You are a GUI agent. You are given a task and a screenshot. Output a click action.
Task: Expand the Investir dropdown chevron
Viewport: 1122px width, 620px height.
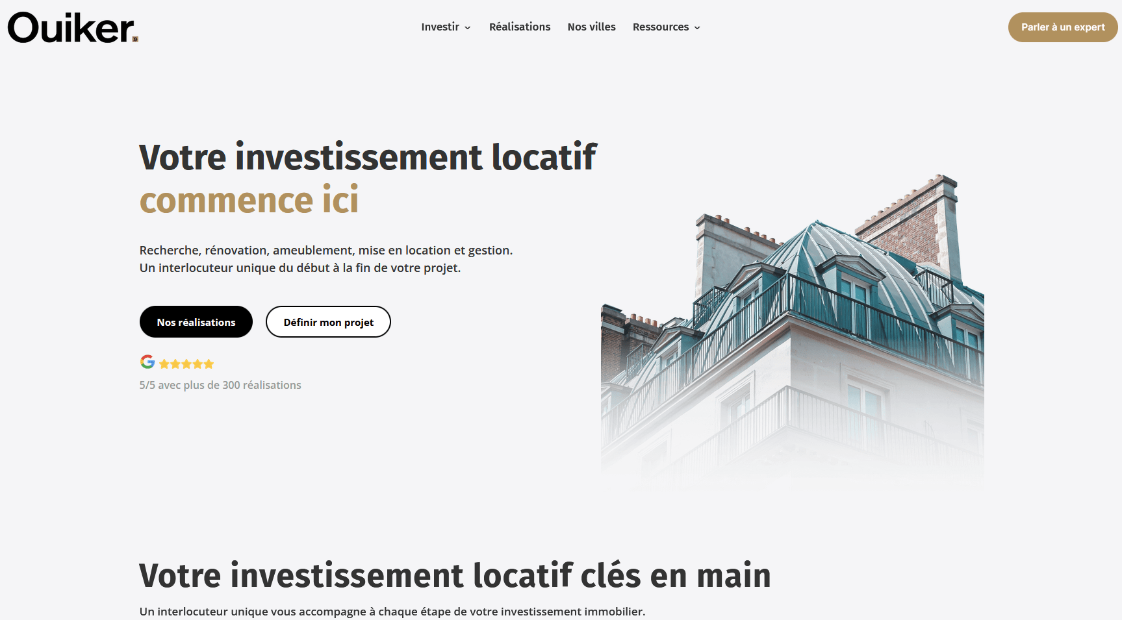point(467,28)
